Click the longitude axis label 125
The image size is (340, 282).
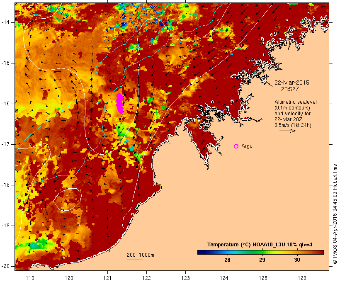(263, 278)
